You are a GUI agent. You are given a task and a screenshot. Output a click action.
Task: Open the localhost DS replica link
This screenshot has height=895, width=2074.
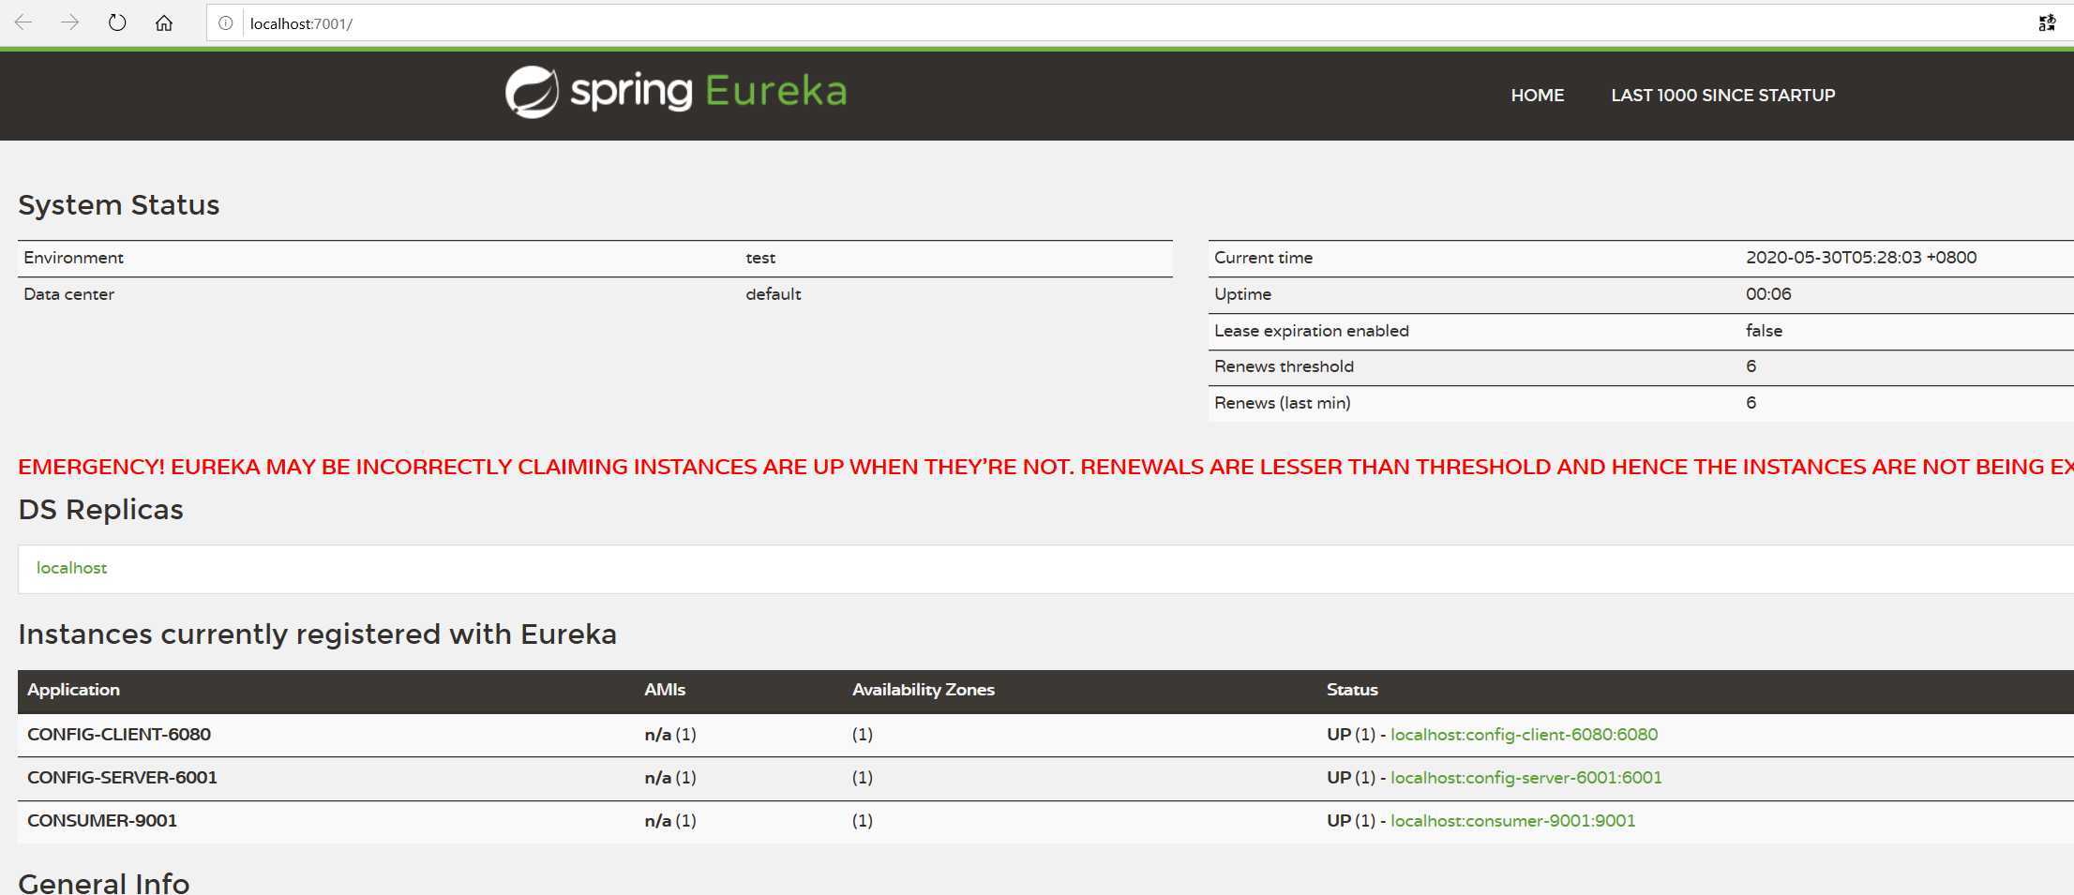click(x=72, y=568)
